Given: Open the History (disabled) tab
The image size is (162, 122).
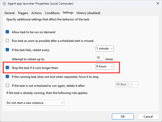Looking at the screenshot, I should [88, 13].
